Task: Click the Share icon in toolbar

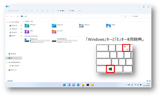Action: tap(47, 11)
